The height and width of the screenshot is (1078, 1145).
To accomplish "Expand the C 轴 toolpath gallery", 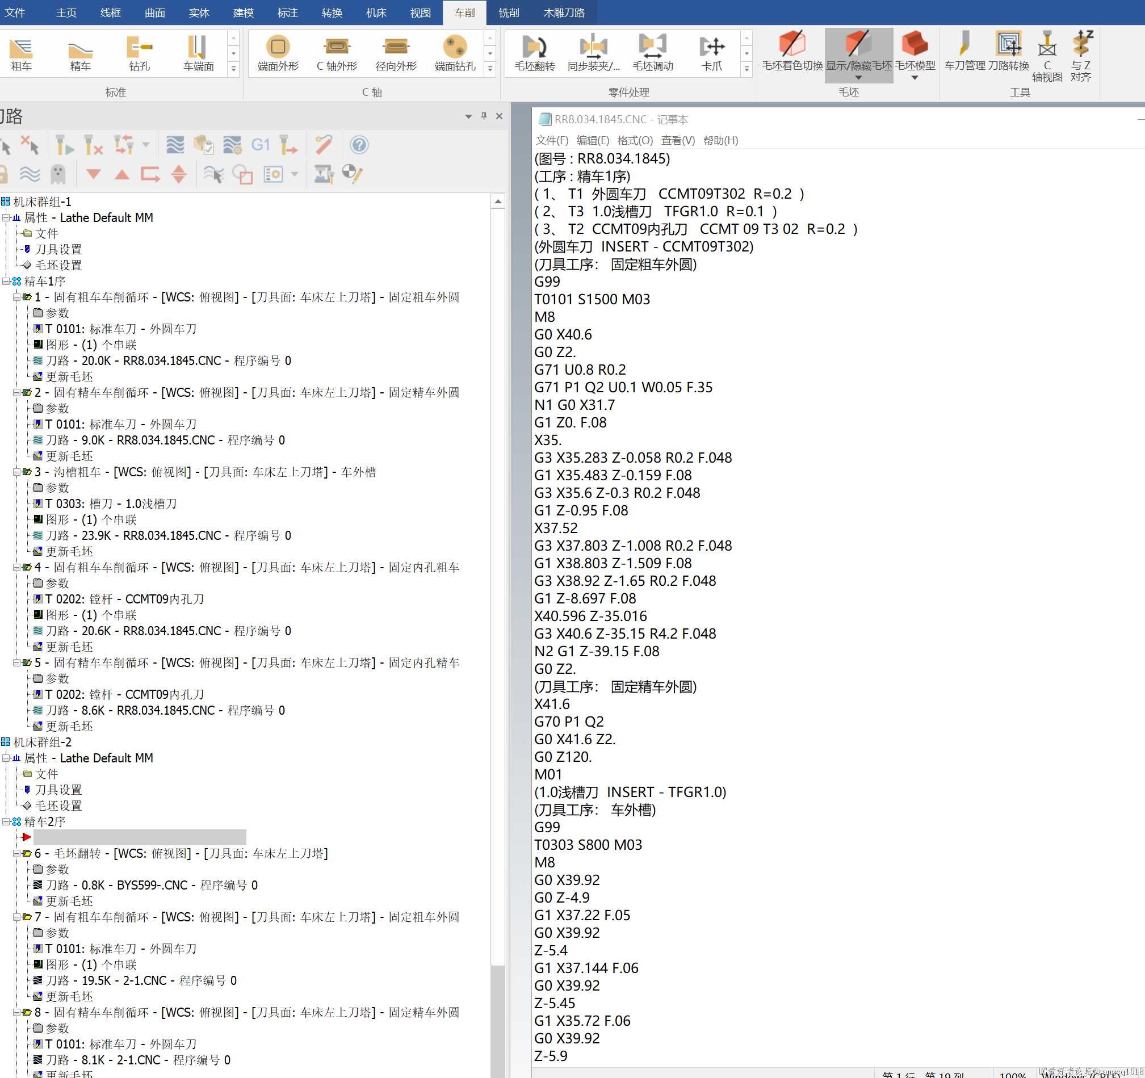I will click(490, 69).
